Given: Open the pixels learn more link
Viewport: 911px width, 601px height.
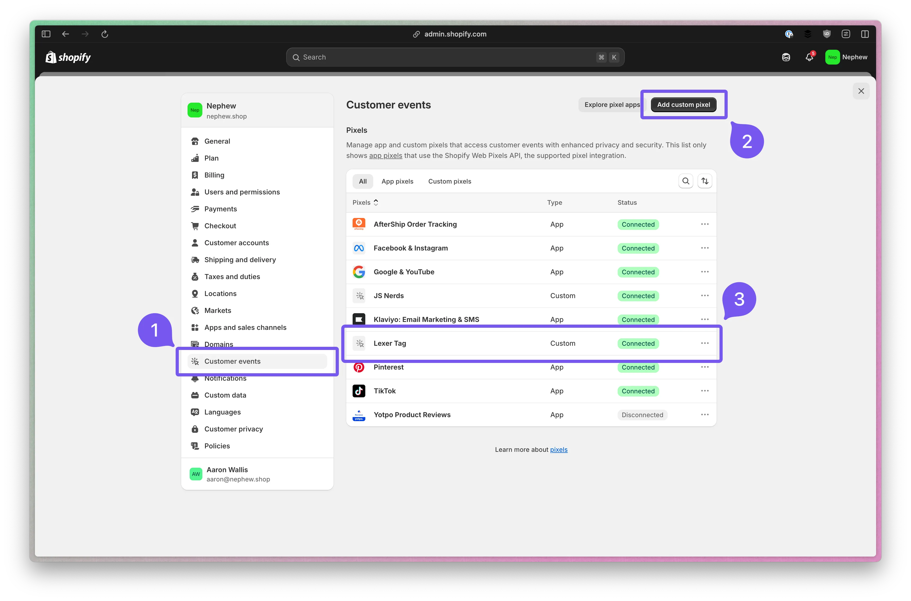Looking at the screenshot, I should [558, 450].
